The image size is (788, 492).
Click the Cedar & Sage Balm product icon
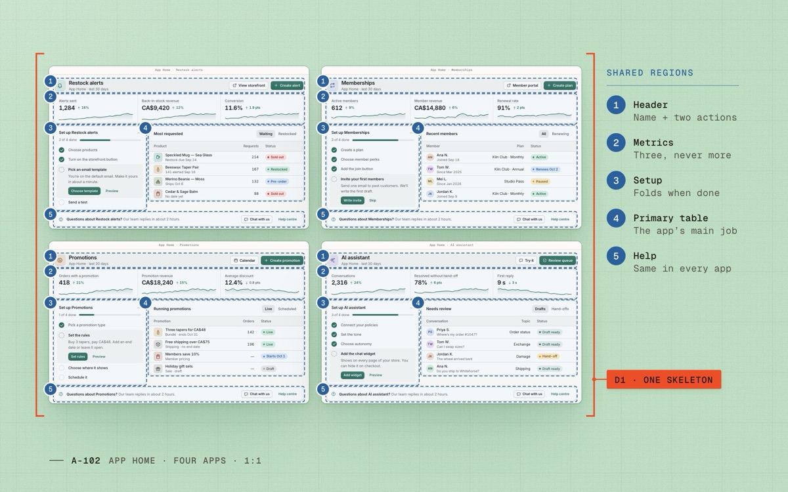click(x=158, y=194)
